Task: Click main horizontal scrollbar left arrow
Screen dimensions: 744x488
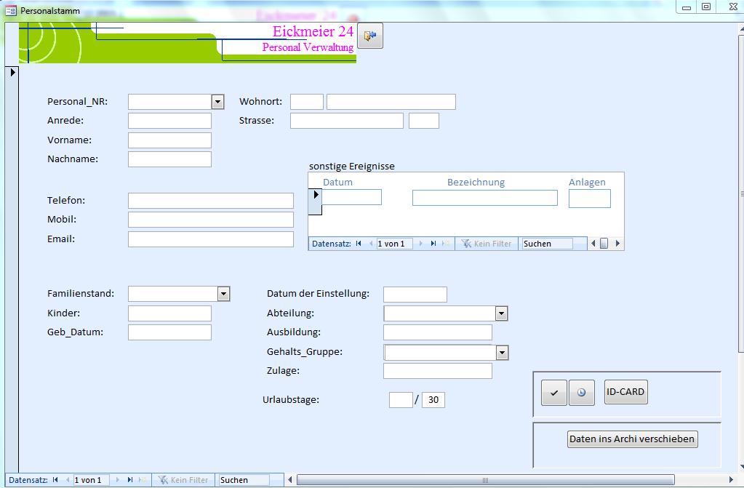Action: coord(290,480)
